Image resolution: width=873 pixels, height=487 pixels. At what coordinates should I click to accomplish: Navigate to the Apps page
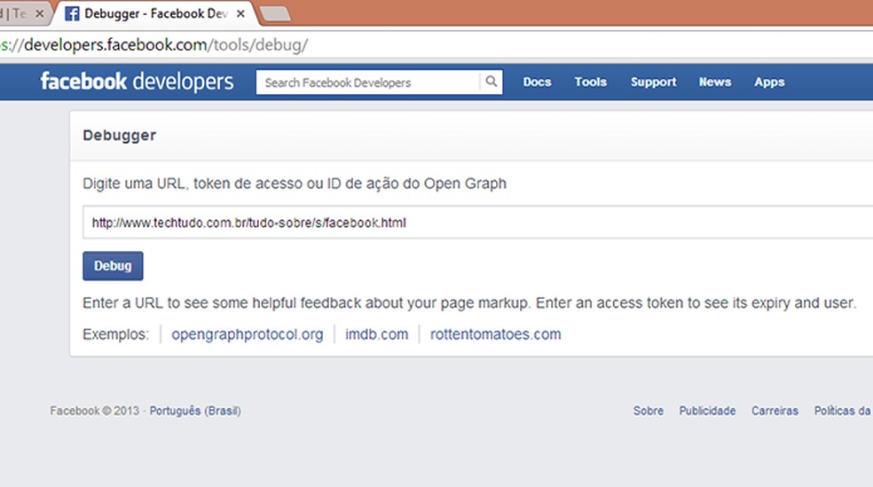[769, 82]
